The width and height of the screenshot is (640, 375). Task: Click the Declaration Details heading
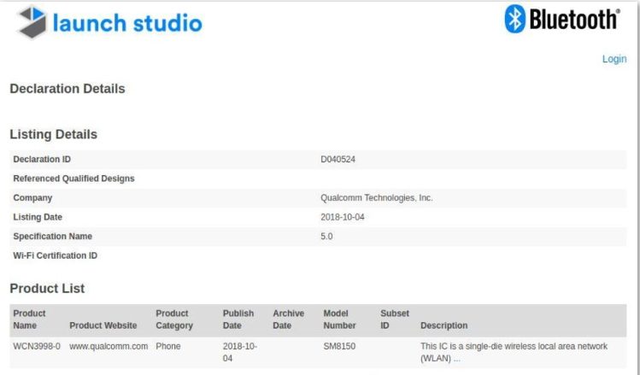click(68, 89)
